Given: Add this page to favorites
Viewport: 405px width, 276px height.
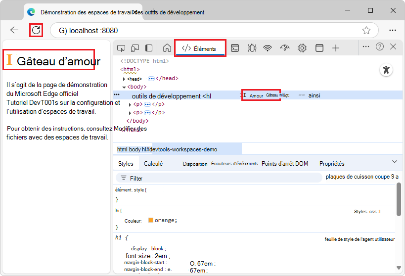Looking at the screenshot, I should point(366,30).
